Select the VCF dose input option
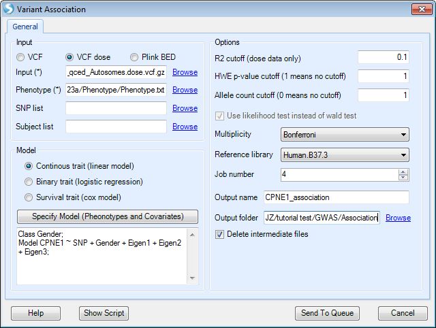This screenshot has height=328, width=436. [x=69, y=57]
